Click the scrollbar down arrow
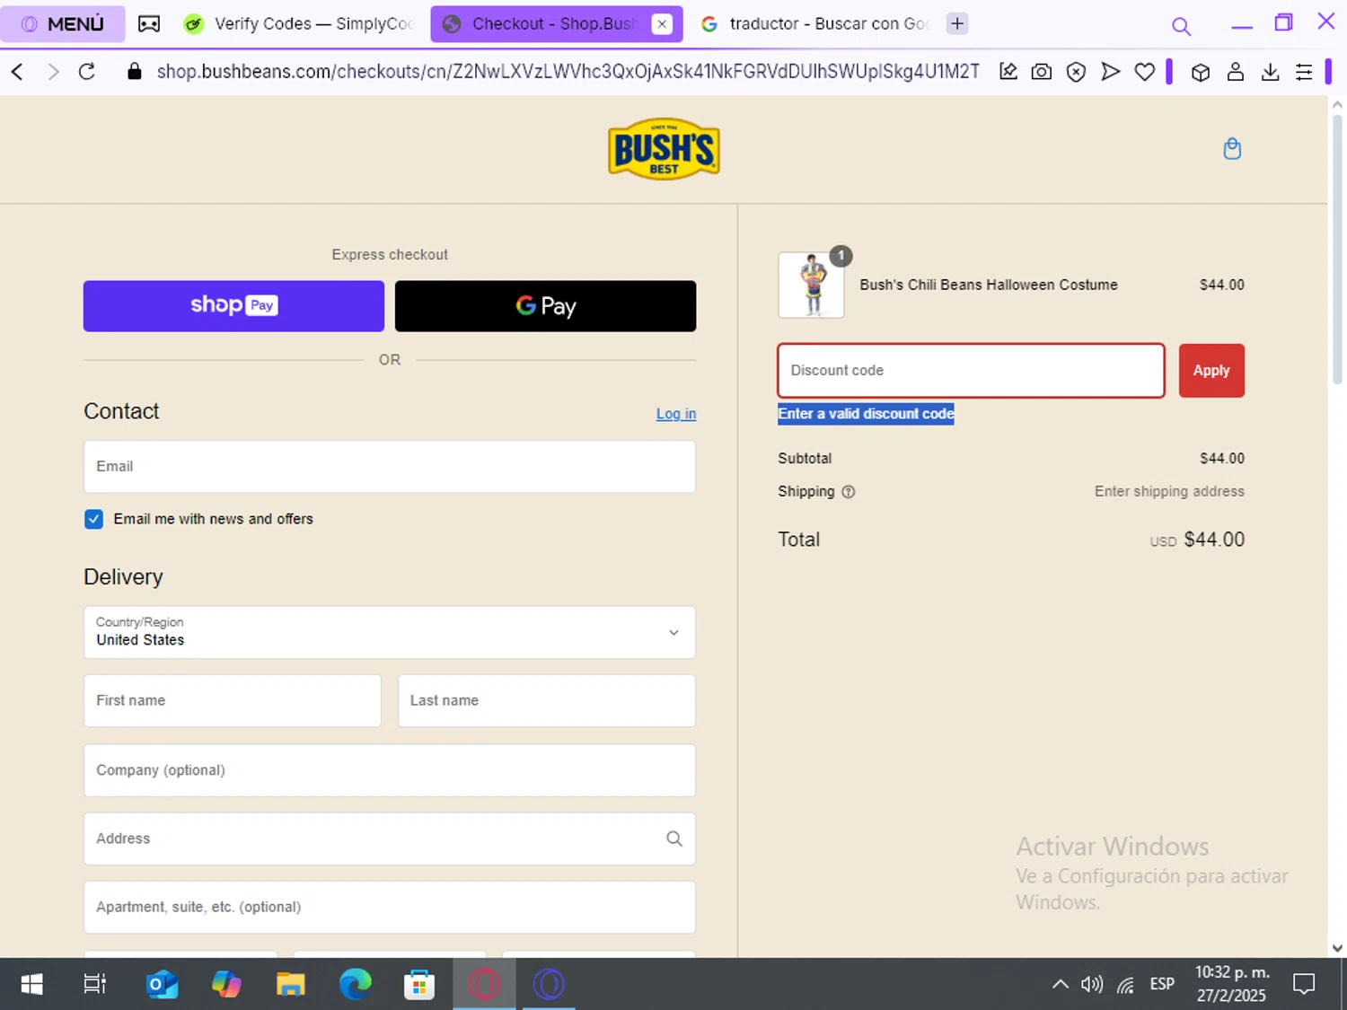The image size is (1347, 1010). point(1337,947)
